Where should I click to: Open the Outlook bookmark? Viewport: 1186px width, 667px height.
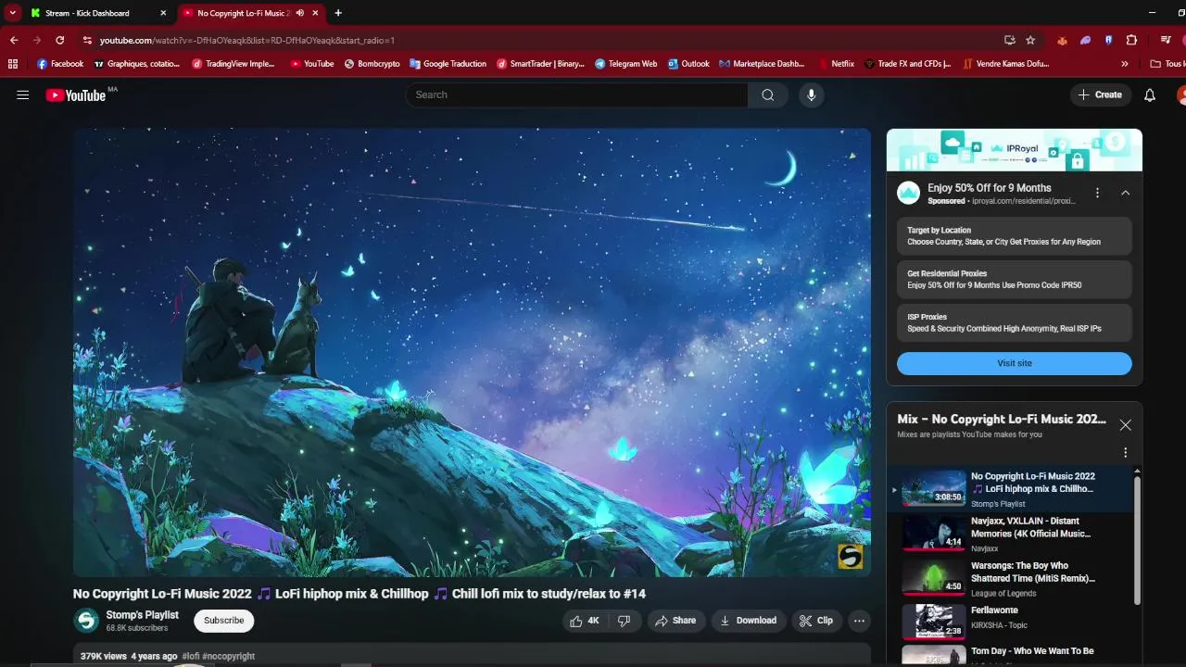coord(688,64)
